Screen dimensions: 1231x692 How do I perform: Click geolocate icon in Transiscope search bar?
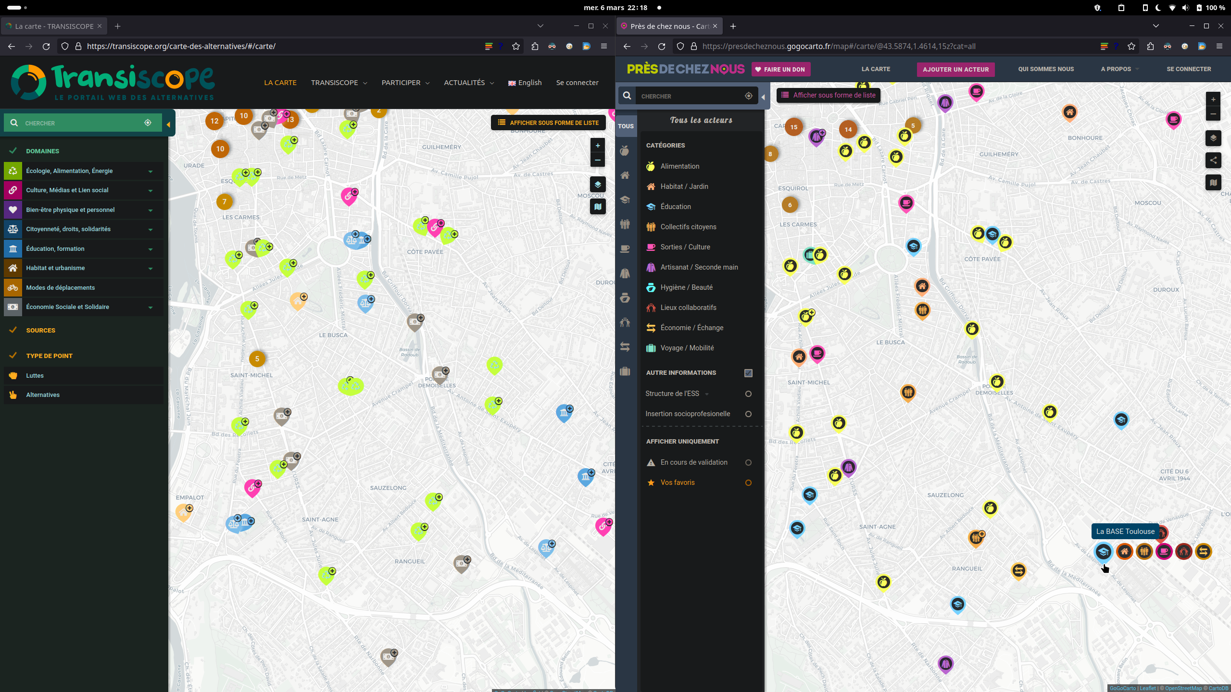(148, 123)
